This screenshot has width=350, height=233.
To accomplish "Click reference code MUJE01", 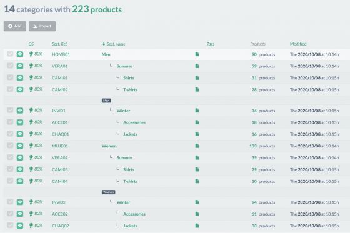I will [x=60, y=146].
